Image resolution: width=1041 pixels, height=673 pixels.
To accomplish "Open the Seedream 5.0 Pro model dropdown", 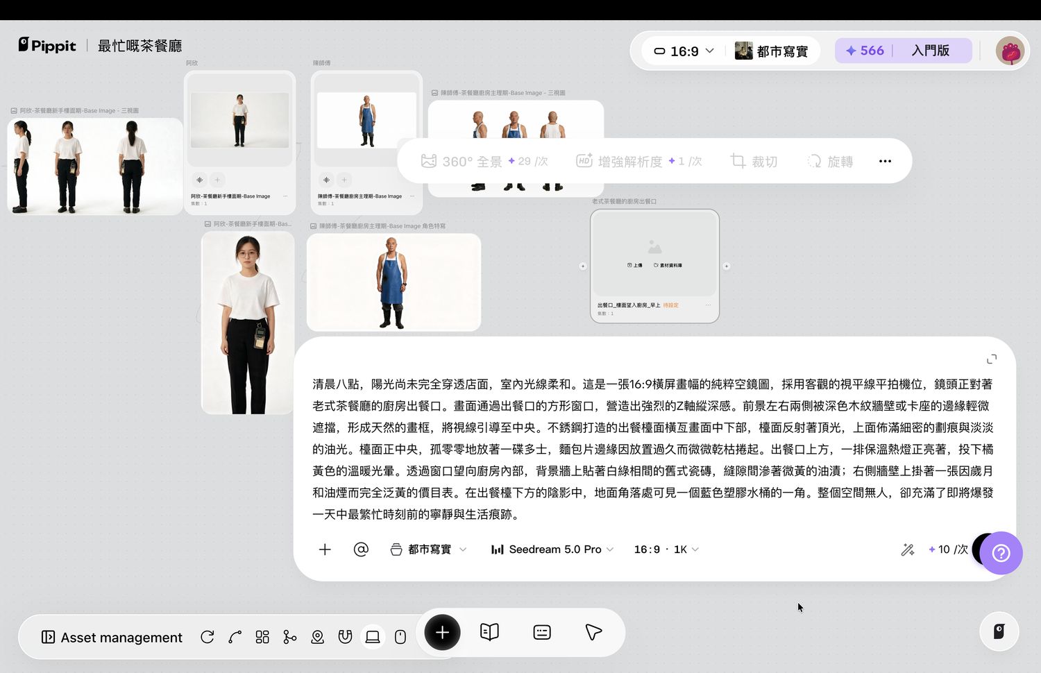I will pyautogui.click(x=552, y=550).
